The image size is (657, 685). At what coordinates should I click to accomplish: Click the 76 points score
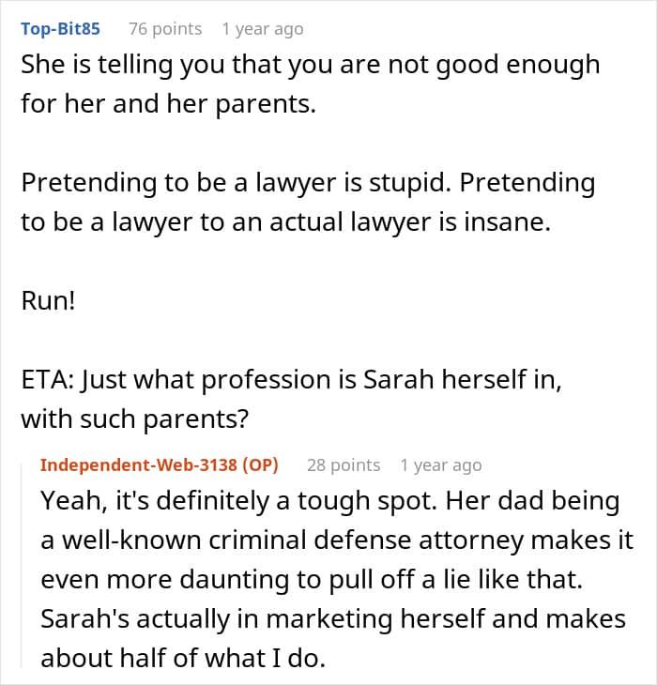[165, 29]
